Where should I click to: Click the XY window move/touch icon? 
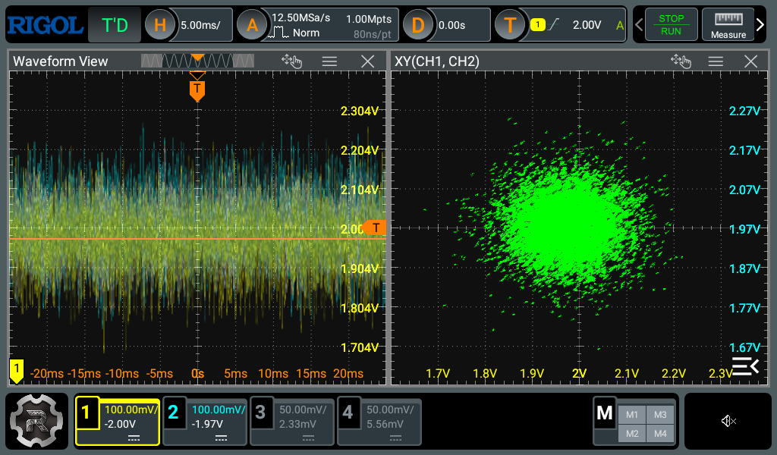point(681,61)
